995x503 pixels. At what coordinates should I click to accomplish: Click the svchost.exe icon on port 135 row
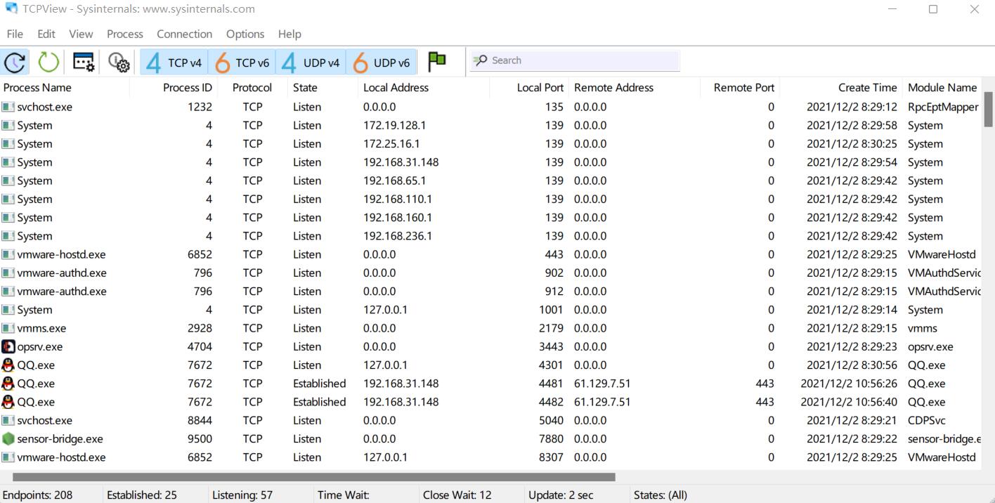8,107
